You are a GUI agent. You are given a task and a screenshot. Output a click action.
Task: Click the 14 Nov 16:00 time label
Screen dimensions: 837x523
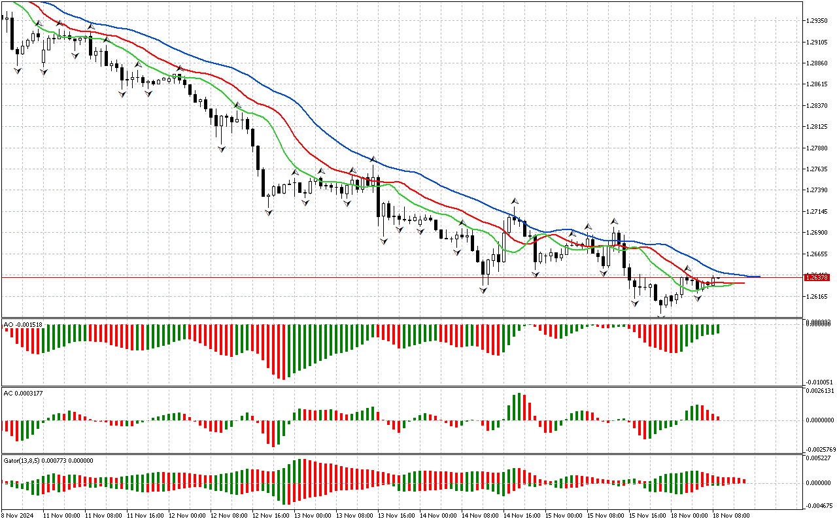(522, 516)
